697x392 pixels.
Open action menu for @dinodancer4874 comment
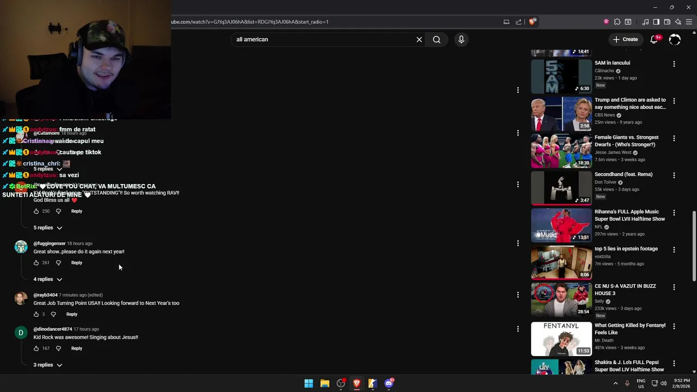[518, 329]
